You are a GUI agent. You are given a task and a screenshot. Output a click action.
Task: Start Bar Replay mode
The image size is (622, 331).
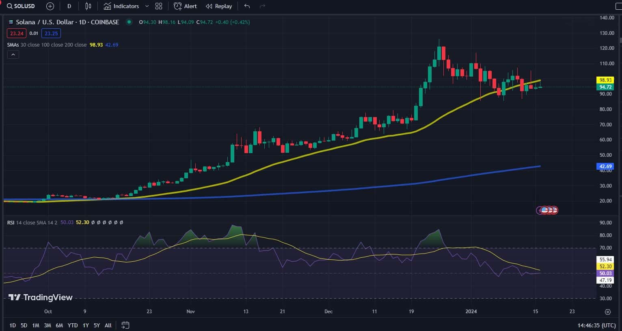pos(219,6)
